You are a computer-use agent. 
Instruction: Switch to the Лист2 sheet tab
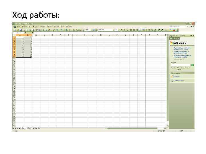pyautogui.click(x=31, y=128)
